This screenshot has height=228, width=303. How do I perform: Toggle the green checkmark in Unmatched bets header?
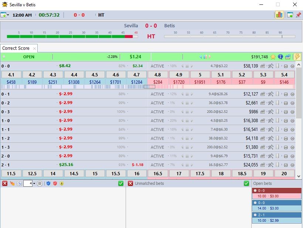(x=246, y=183)
